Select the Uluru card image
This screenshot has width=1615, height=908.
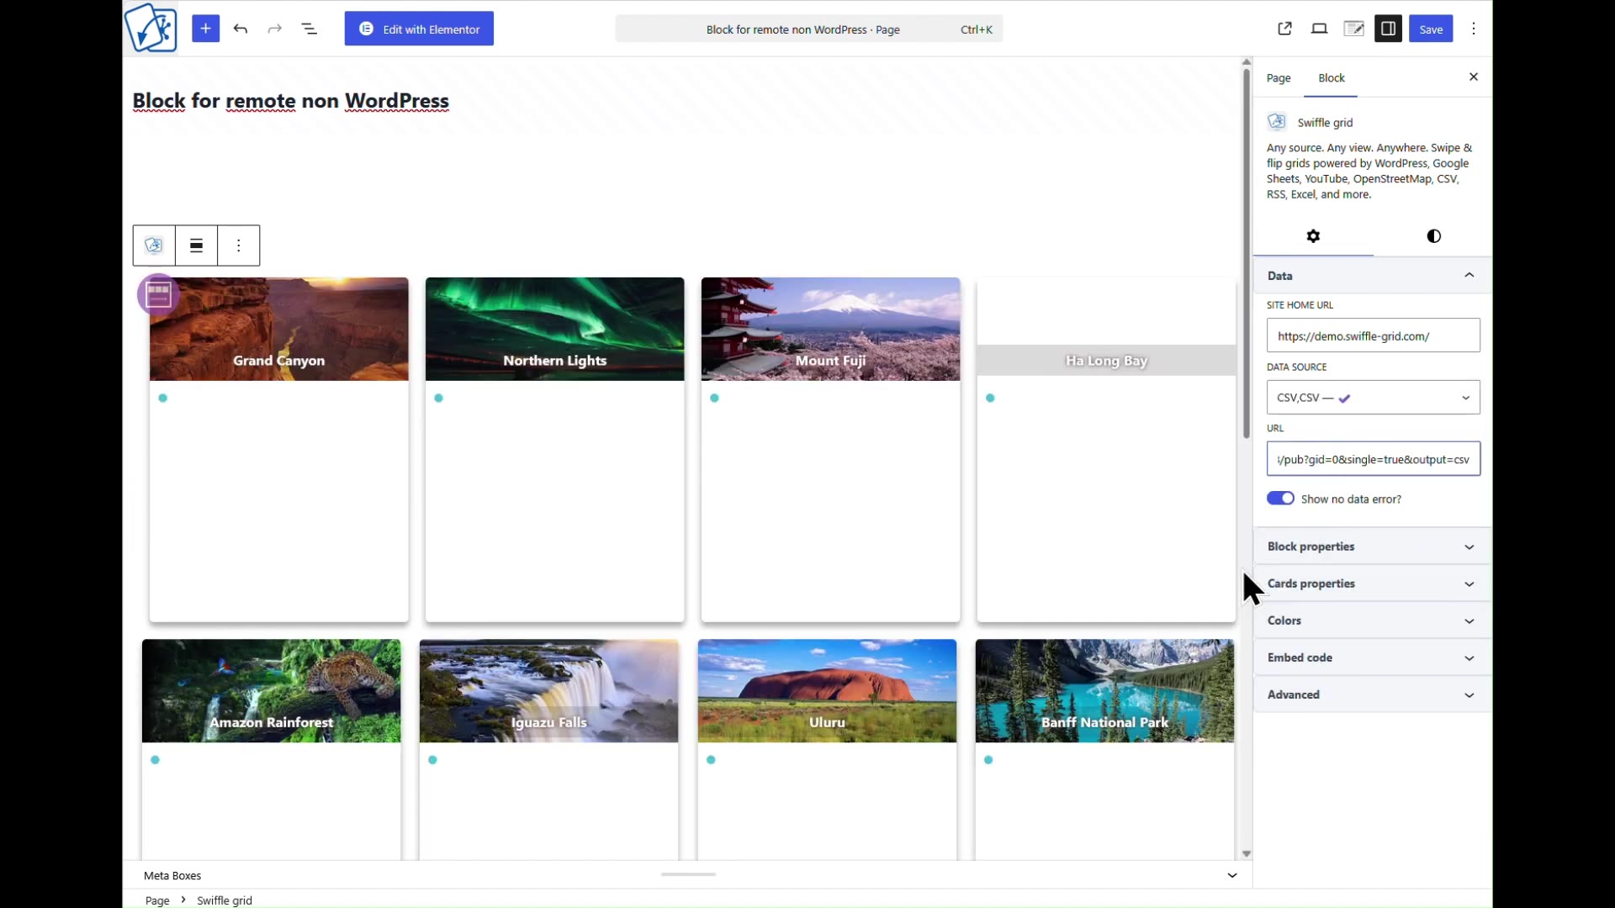click(827, 690)
